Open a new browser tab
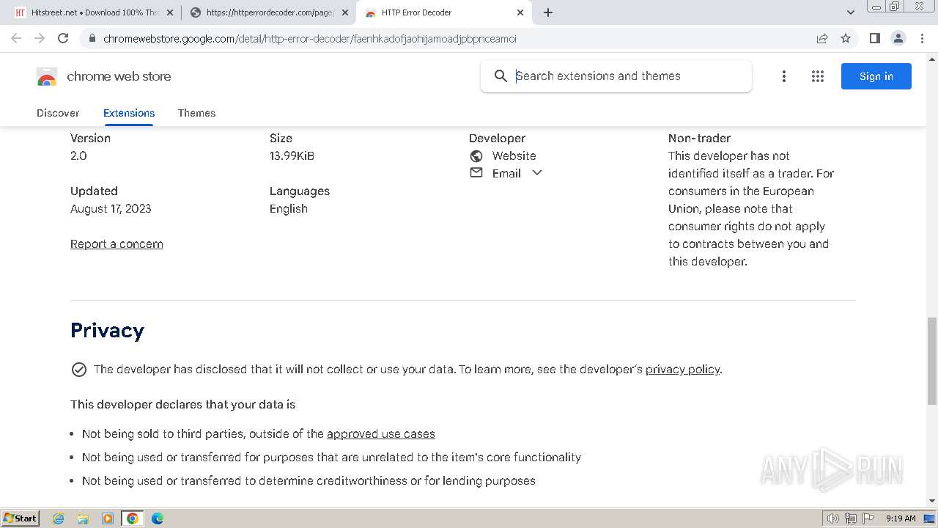This screenshot has width=938, height=528. click(548, 12)
